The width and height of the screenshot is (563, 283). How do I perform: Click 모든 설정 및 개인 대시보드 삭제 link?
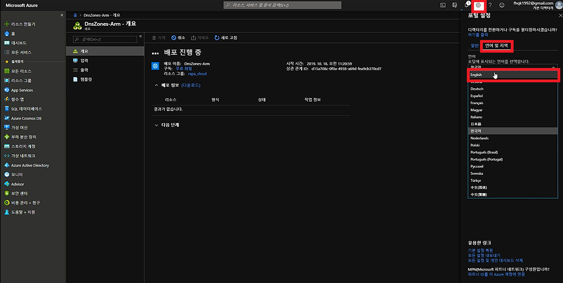pos(495,260)
